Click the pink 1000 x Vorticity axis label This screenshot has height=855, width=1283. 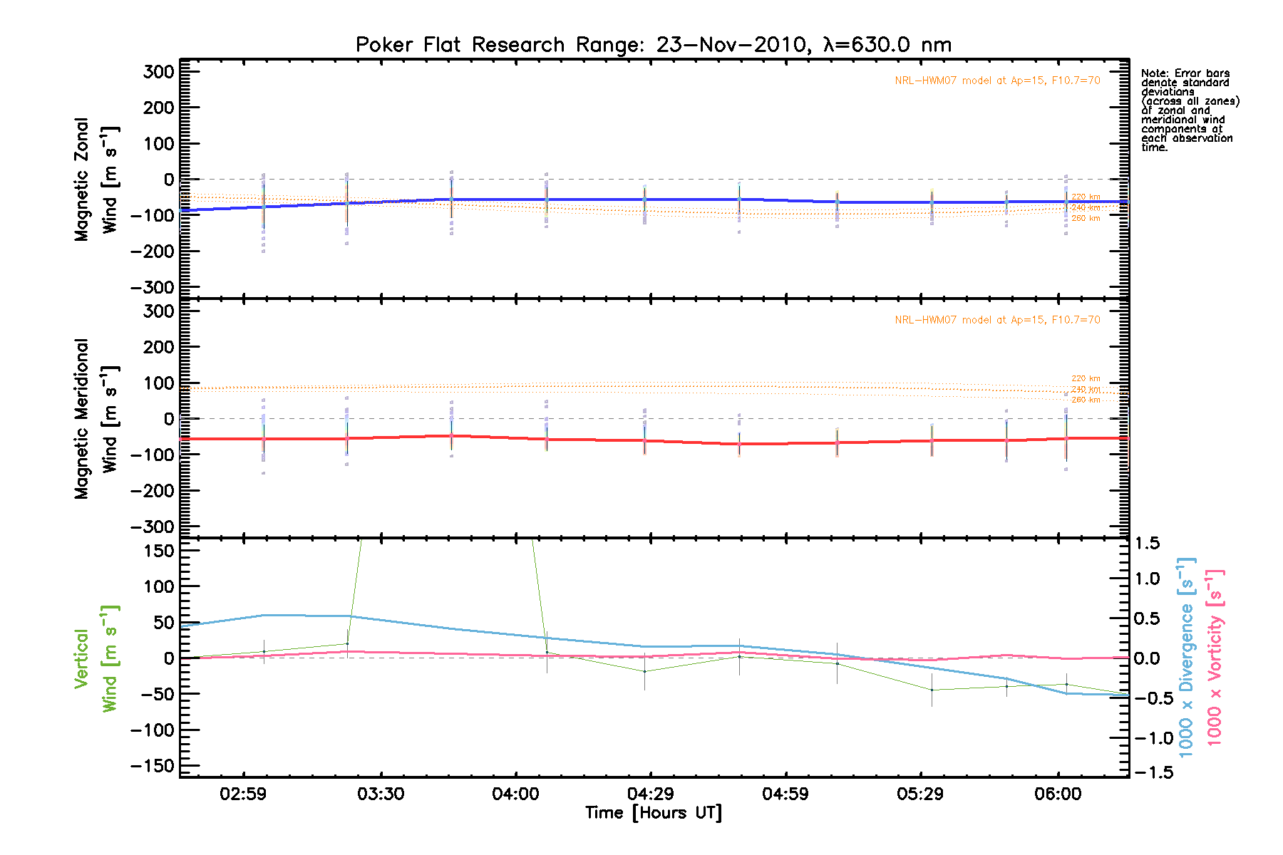[1215, 658]
